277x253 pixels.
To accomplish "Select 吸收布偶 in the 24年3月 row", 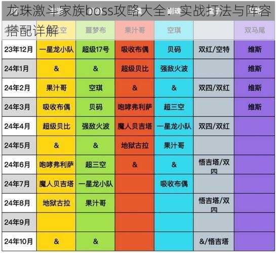I will tap(56, 107).
